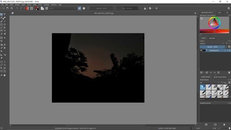Switch to Brush Preset History tab
This screenshot has height=130, width=231.
pos(220,77)
